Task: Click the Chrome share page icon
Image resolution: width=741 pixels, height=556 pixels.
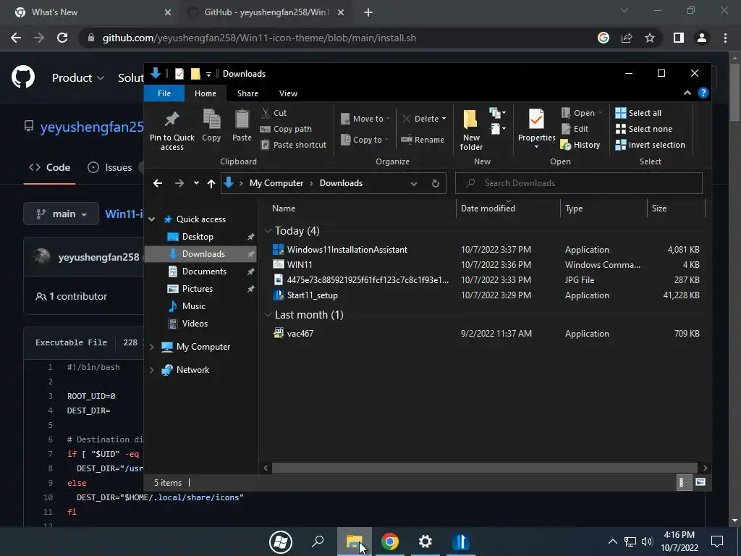Action: point(627,38)
